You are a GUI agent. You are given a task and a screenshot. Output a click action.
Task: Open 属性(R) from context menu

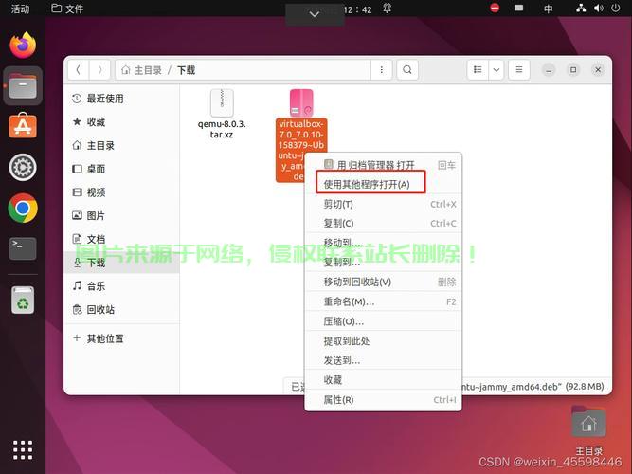click(x=383, y=400)
